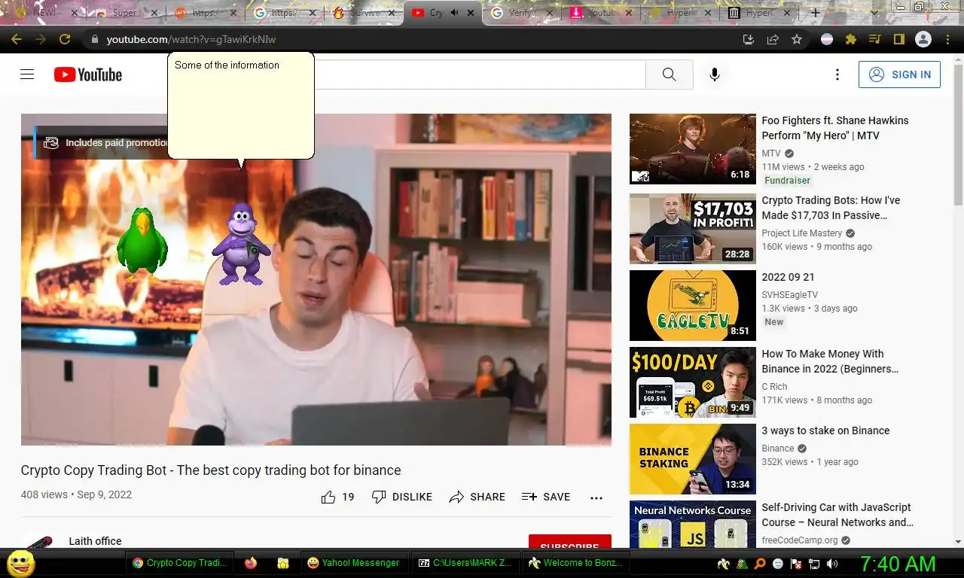Click the MTV channel name
The height and width of the screenshot is (578, 964).
(x=771, y=154)
